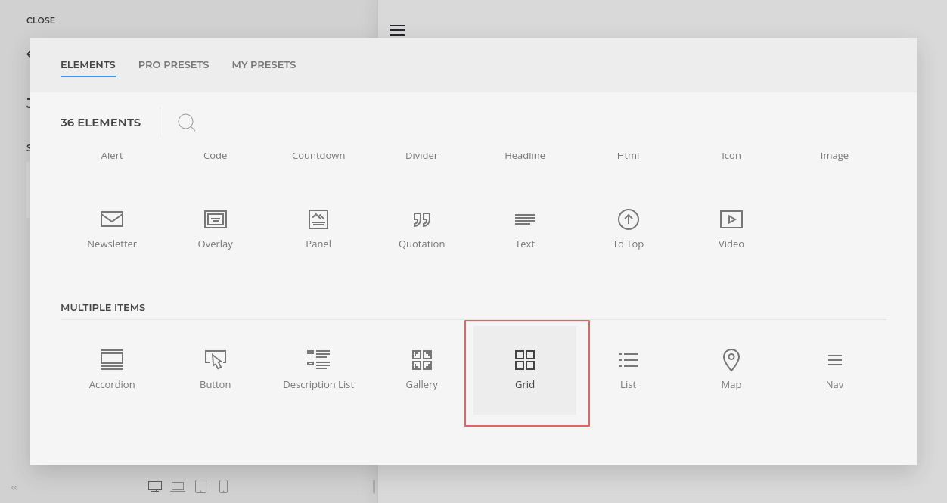
Task: Add the List element
Action: [x=629, y=370]
